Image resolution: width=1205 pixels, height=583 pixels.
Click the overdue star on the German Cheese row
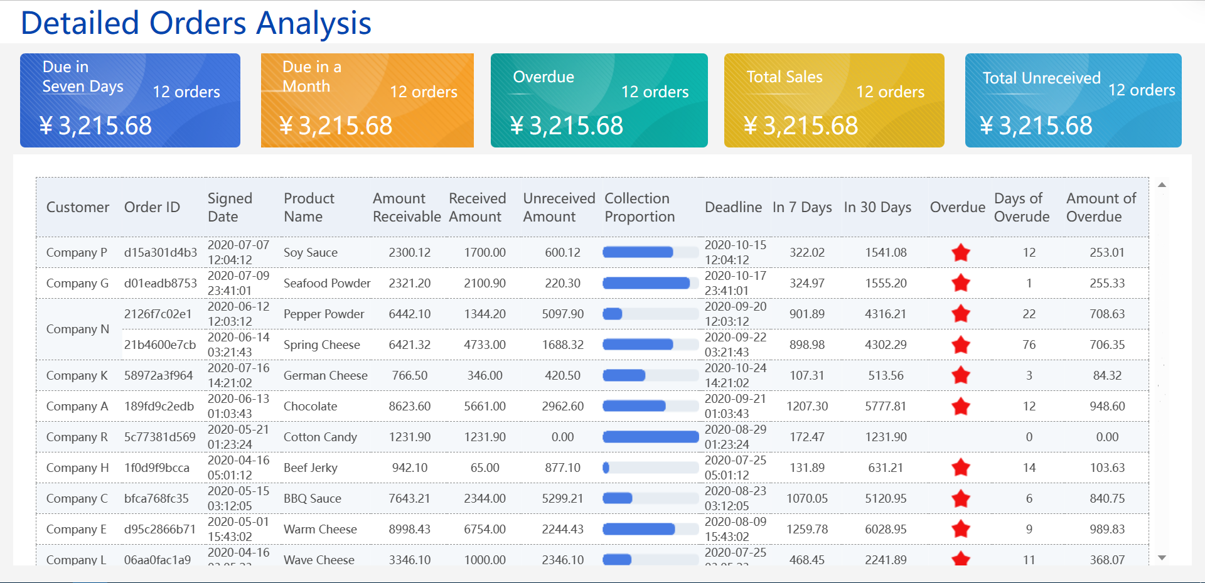coord(960,375)
